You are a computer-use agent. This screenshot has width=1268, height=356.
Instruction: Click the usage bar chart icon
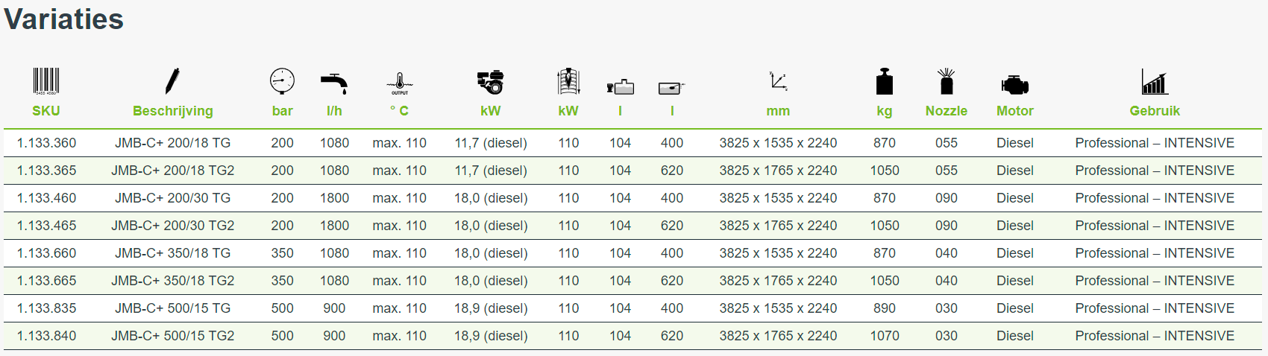point(1155,82)
